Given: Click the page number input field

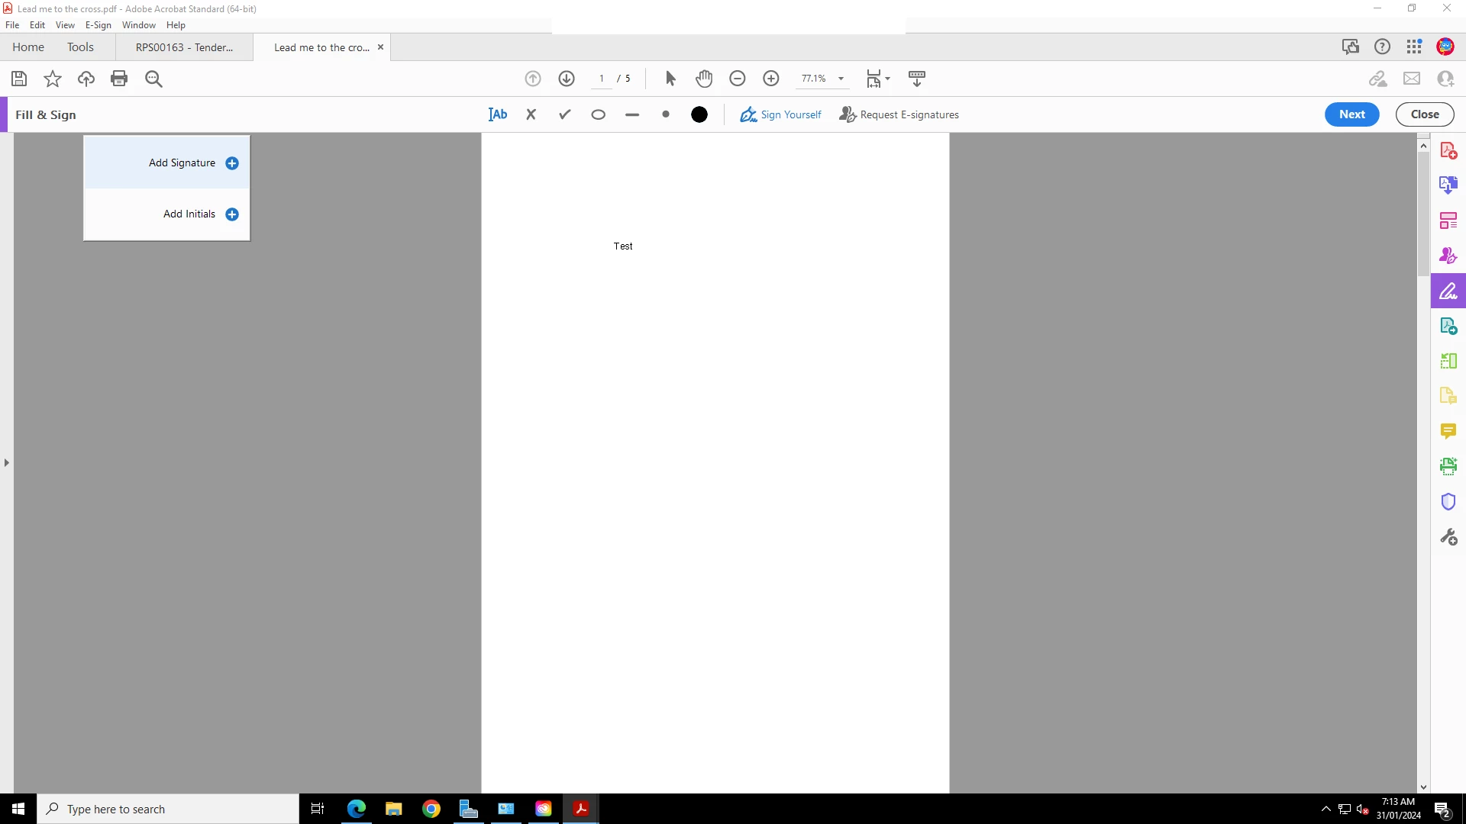Looking at the screenshot, I should click(x=602, y=79).
